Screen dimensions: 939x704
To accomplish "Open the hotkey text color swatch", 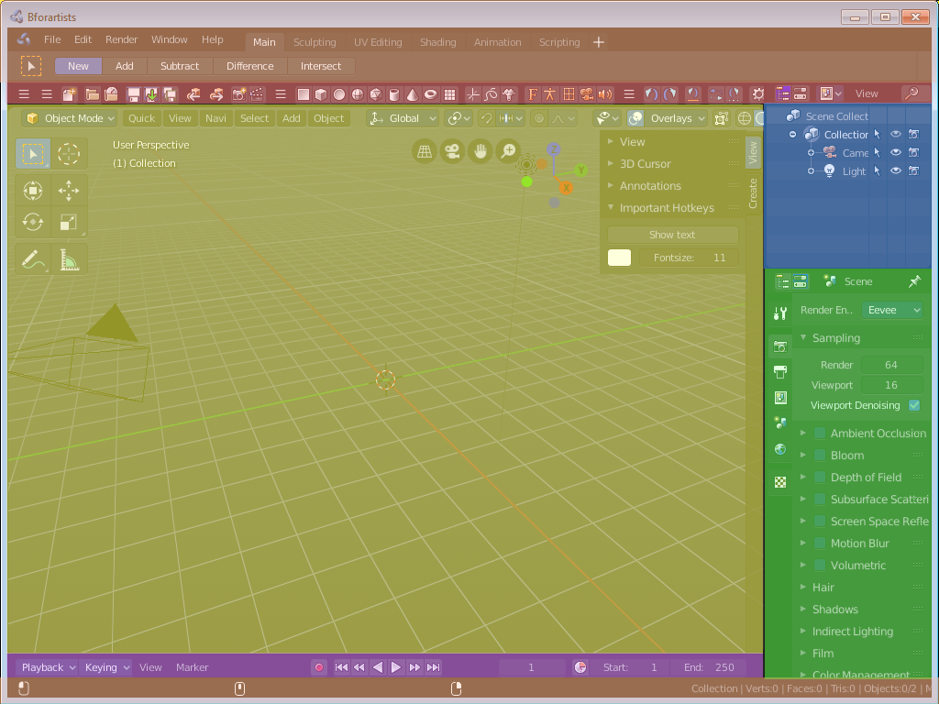I will pos(619,258).
